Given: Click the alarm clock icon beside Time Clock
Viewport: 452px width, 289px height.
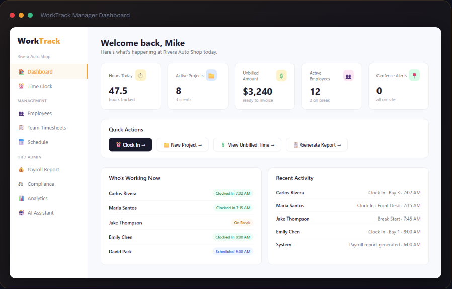Looking at the screenshot, I should (21, 86).
